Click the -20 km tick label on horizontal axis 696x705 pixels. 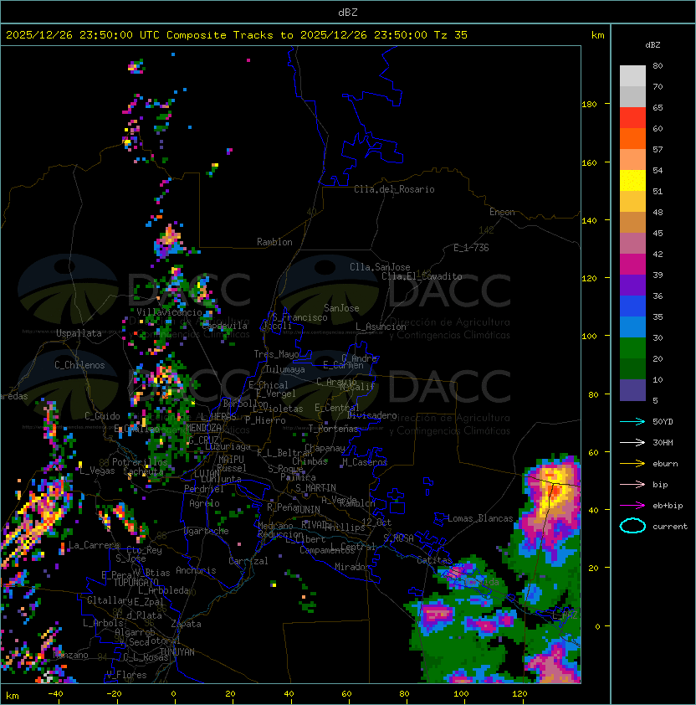tap(114, 694)
